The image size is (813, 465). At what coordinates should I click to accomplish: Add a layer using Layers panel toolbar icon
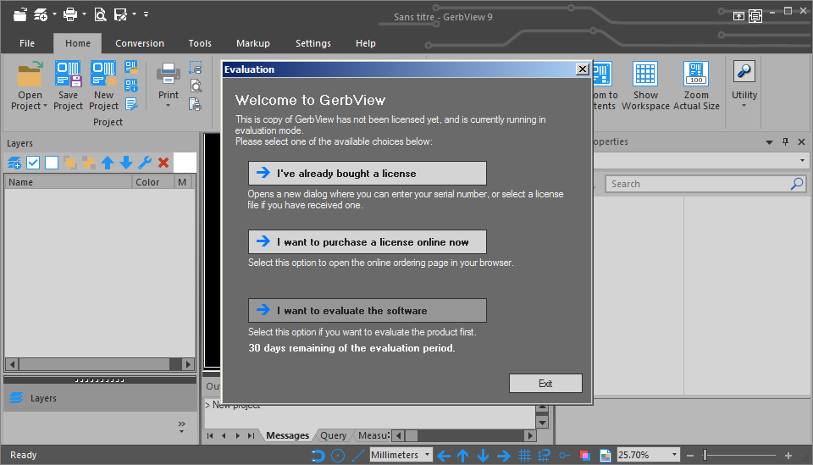[x=14, y=163]
